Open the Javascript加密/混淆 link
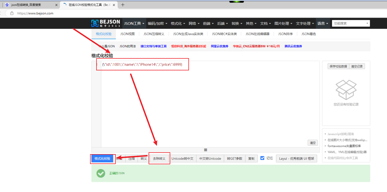The width and height of the screenshot is (387, 192). click(341, 134)
